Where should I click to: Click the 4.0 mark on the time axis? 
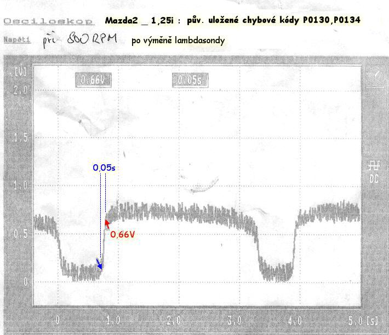coord(294,319)
